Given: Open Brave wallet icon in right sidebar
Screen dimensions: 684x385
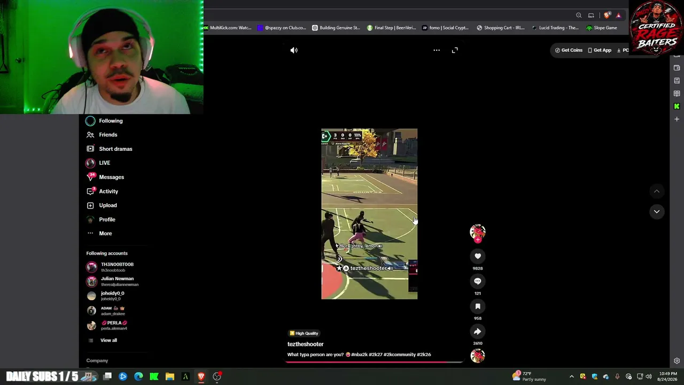Looking at the screenshot, I should click(677, 68).
